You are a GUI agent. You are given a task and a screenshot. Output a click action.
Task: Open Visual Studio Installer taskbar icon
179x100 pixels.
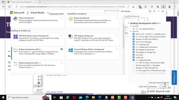(132, 97)
